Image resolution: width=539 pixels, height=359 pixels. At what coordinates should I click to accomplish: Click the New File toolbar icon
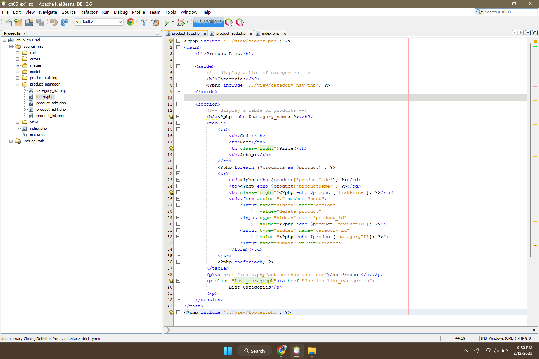(x=8, y=22)
